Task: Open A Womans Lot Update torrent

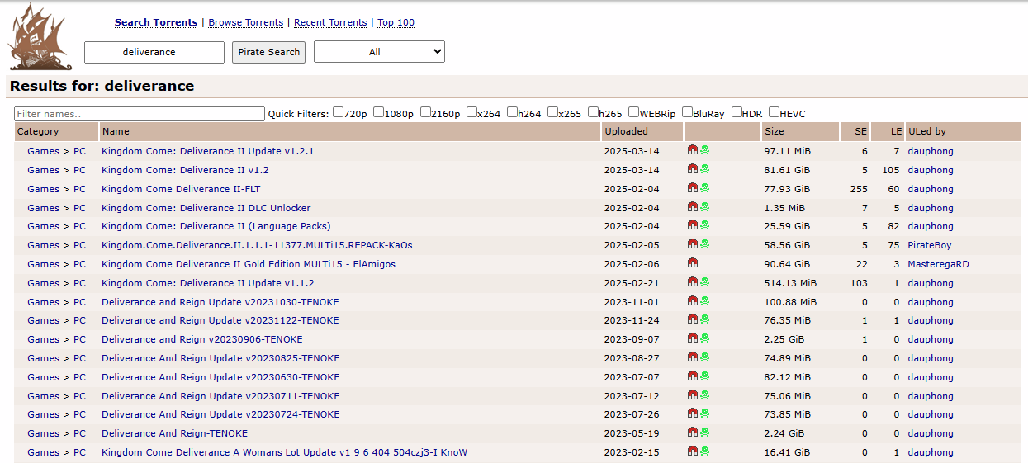Action: click(x=285, y=452)
